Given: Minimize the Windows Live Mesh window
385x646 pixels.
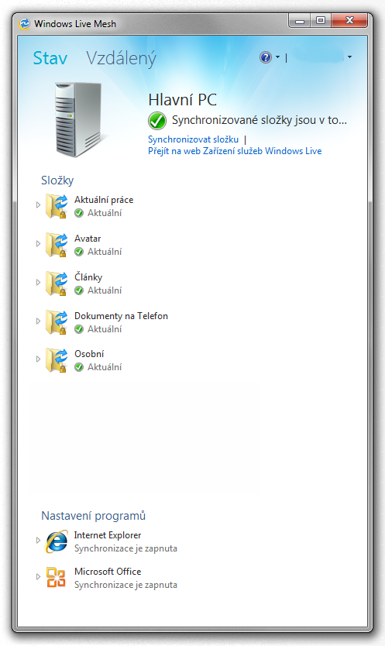Looking at the screenshot, I should pos(300,21).
